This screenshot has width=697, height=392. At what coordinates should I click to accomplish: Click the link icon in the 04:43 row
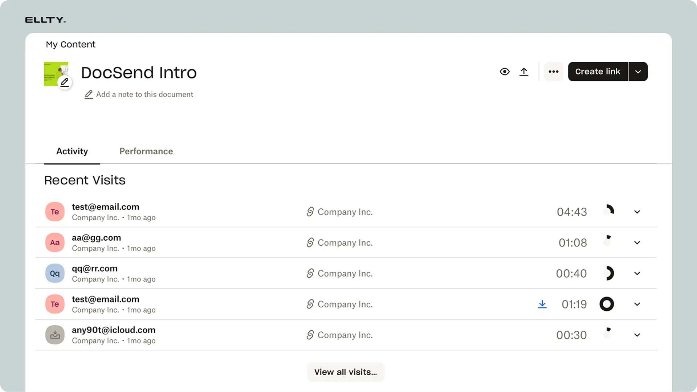coord(310,212)
